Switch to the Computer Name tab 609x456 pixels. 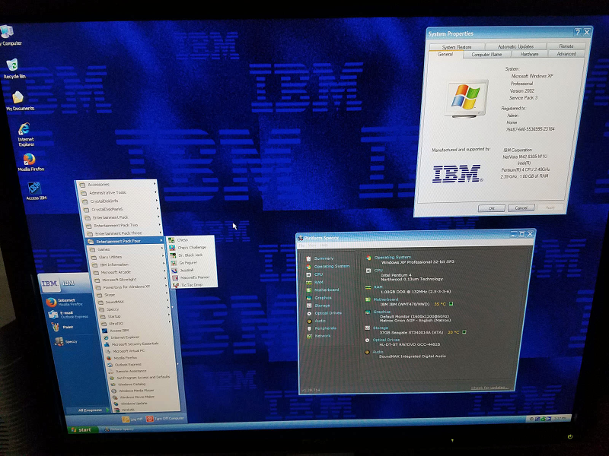(x=486, y=55)
